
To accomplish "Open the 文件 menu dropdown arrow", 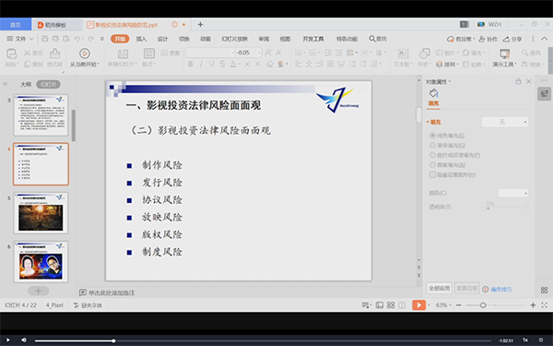I will click(x=31, y=39).
